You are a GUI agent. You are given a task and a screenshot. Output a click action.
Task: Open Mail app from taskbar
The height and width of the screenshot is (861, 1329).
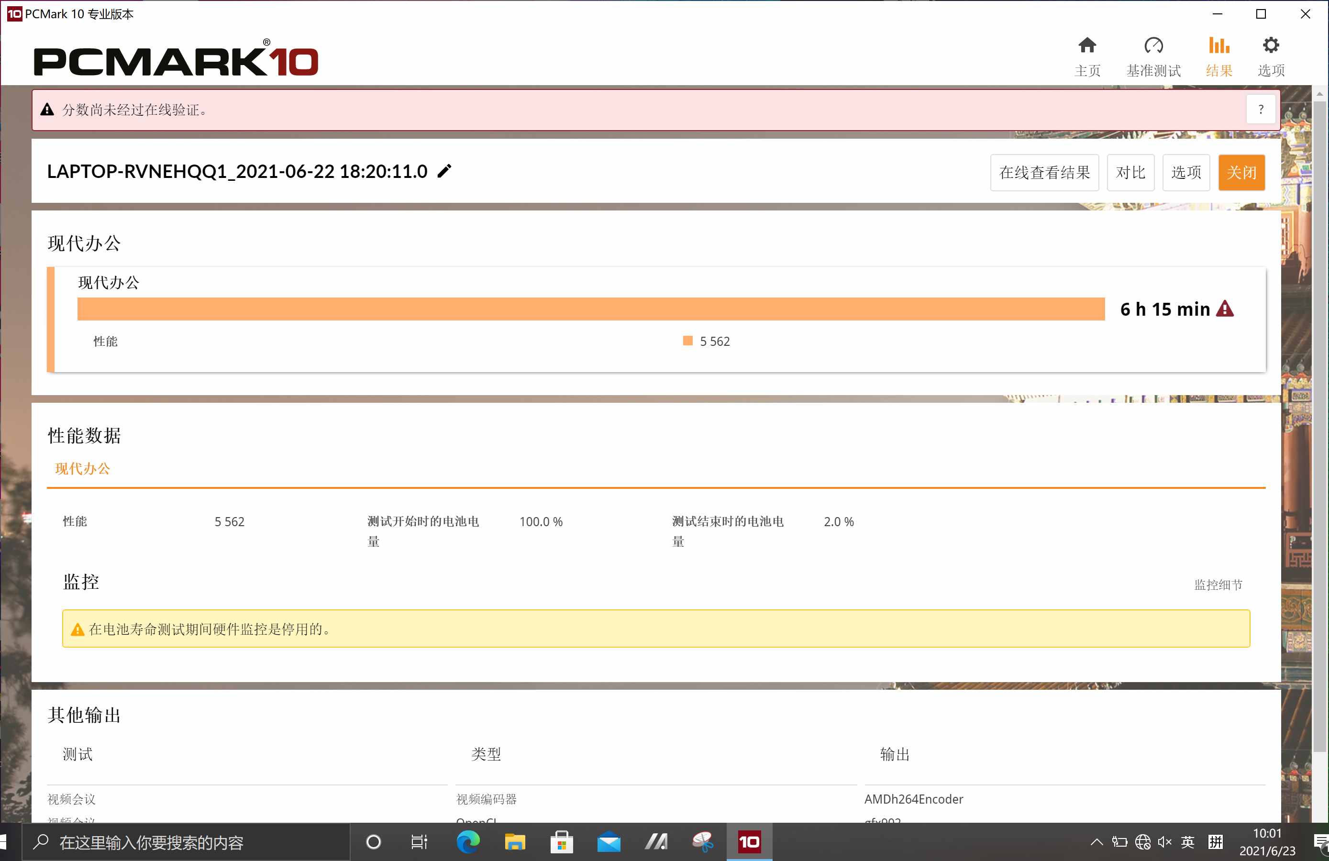[x=609, y=842]
